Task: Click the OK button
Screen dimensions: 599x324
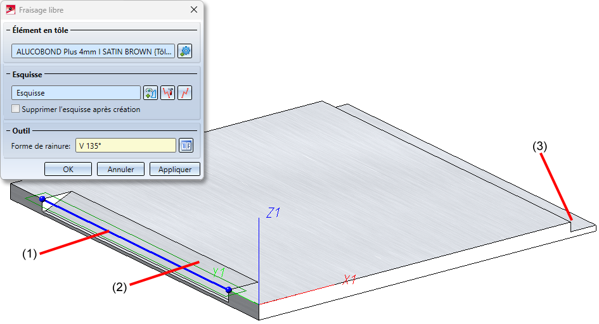Action: (68, 169)
